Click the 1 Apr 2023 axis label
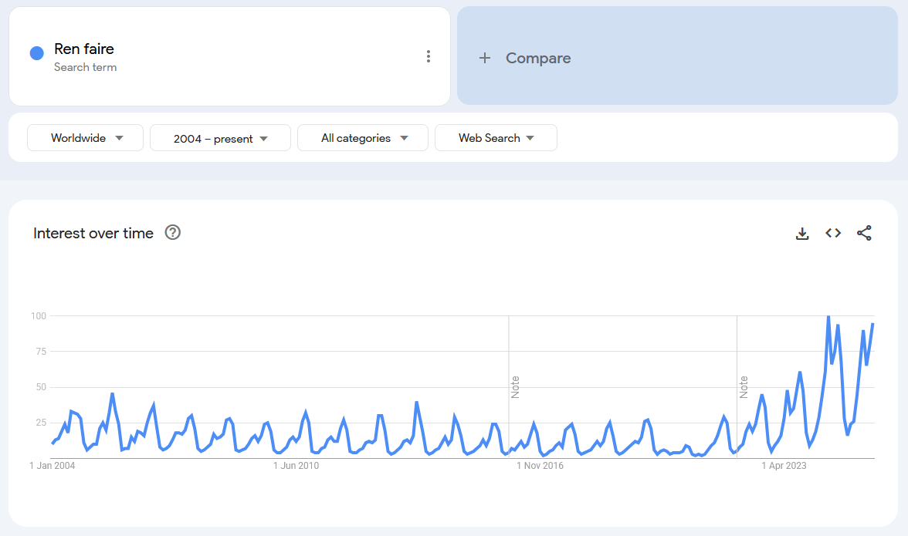This screenshot has height=536, width=908. click(x=784, y=466)
